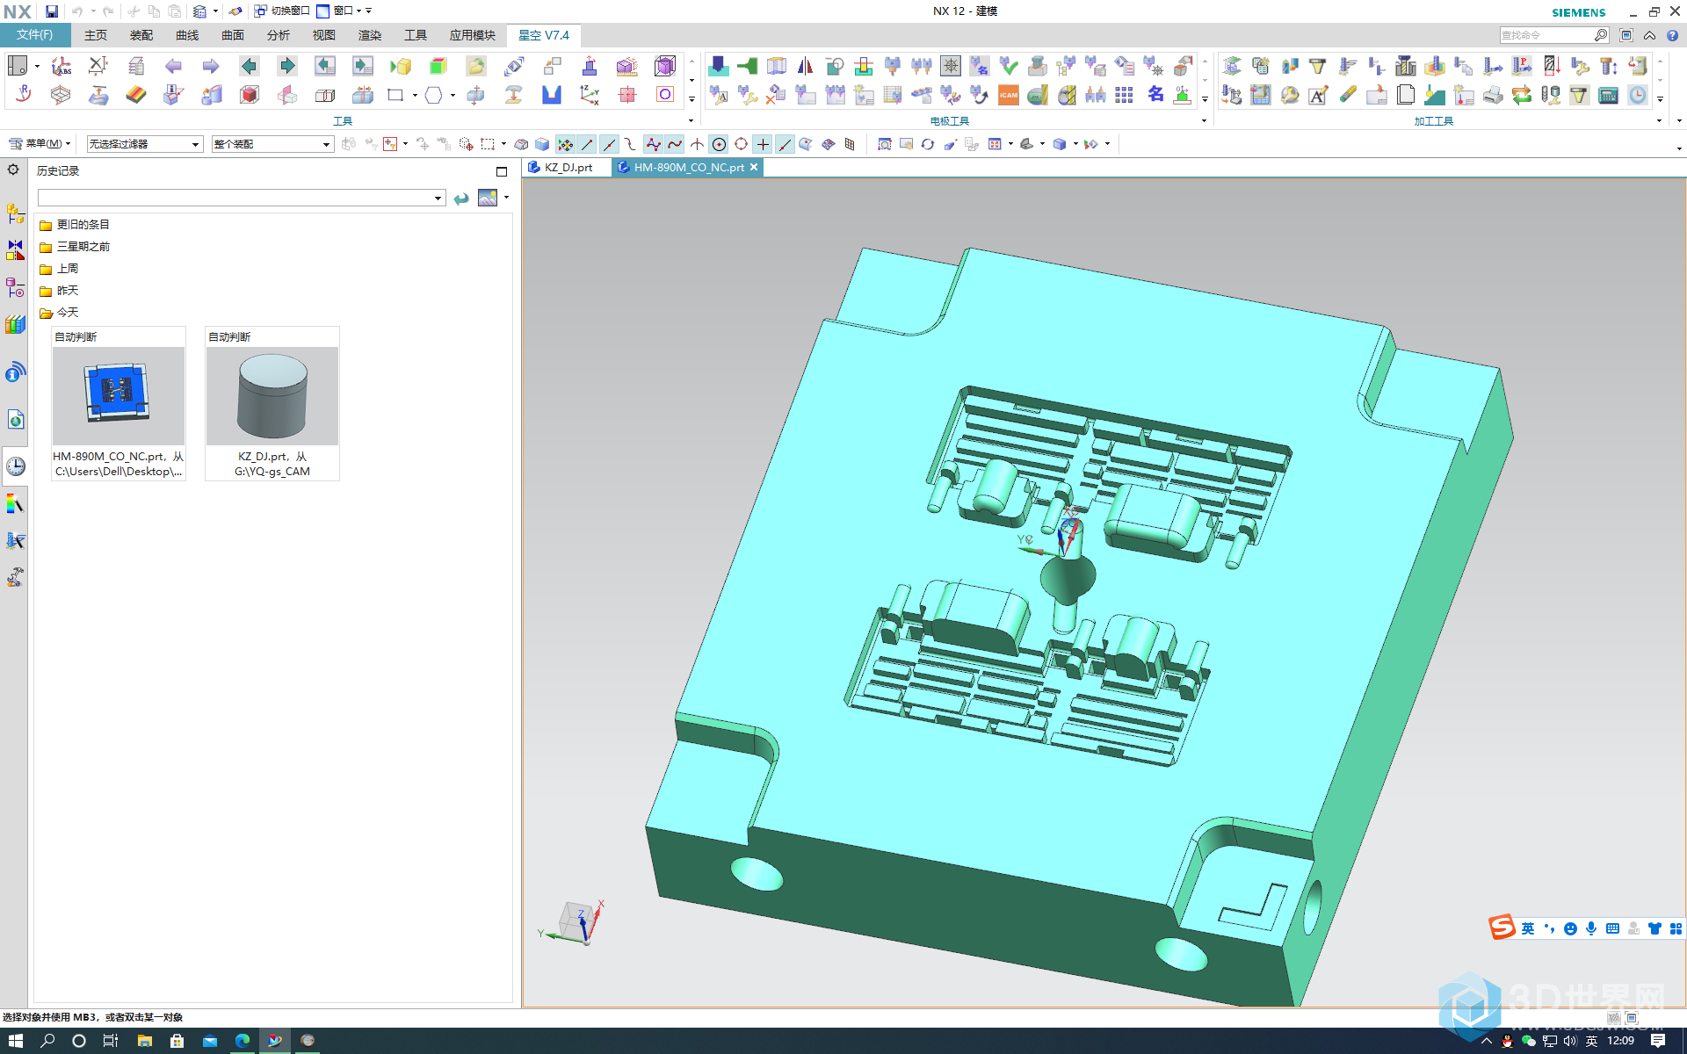Toggle the mid point snap
1687x1054 pixels.
coord(609,144)
